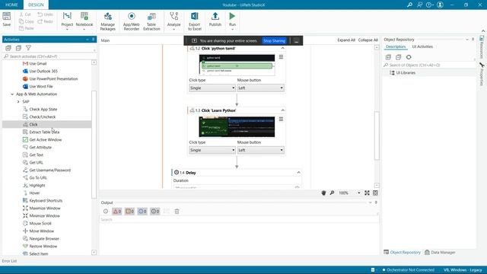
Task: Click Expand All in designer
Action: click(x=346, y=40)
